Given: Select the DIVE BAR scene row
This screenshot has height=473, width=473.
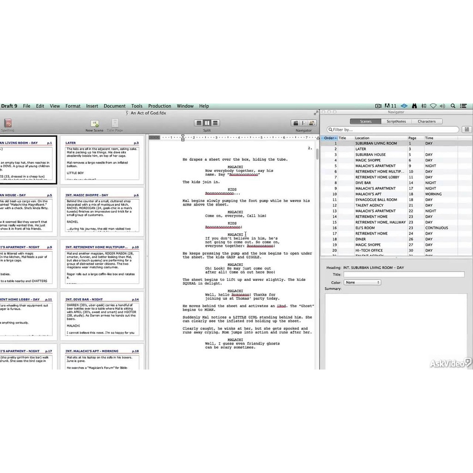Looking at the screenshot, I should pos(396,183).
